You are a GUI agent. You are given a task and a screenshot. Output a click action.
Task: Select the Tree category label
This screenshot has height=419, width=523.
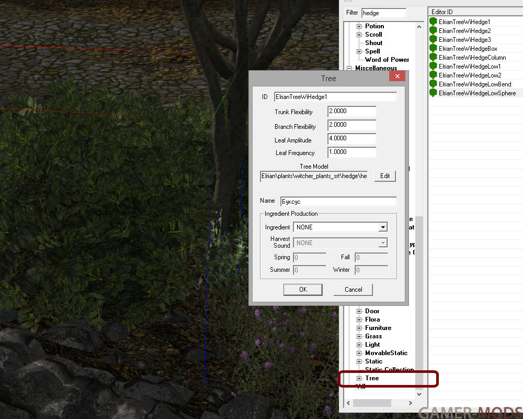pos(372,378)
